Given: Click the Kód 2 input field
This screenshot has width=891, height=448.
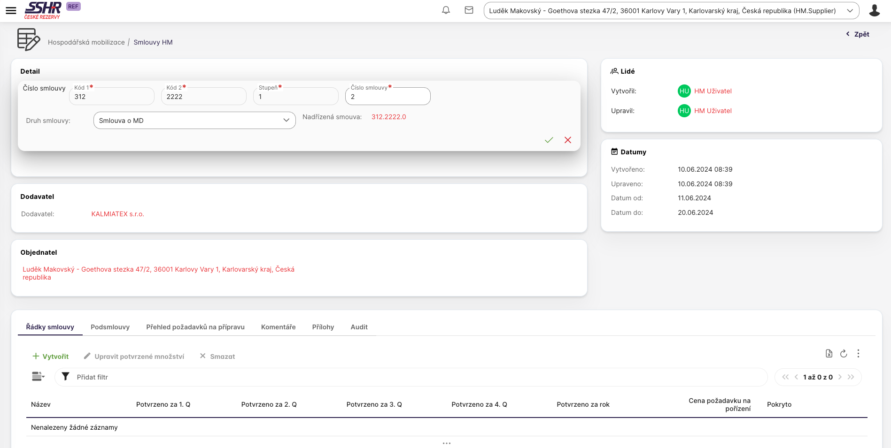Looking at the screenshot, I should (x=203, y=97).
